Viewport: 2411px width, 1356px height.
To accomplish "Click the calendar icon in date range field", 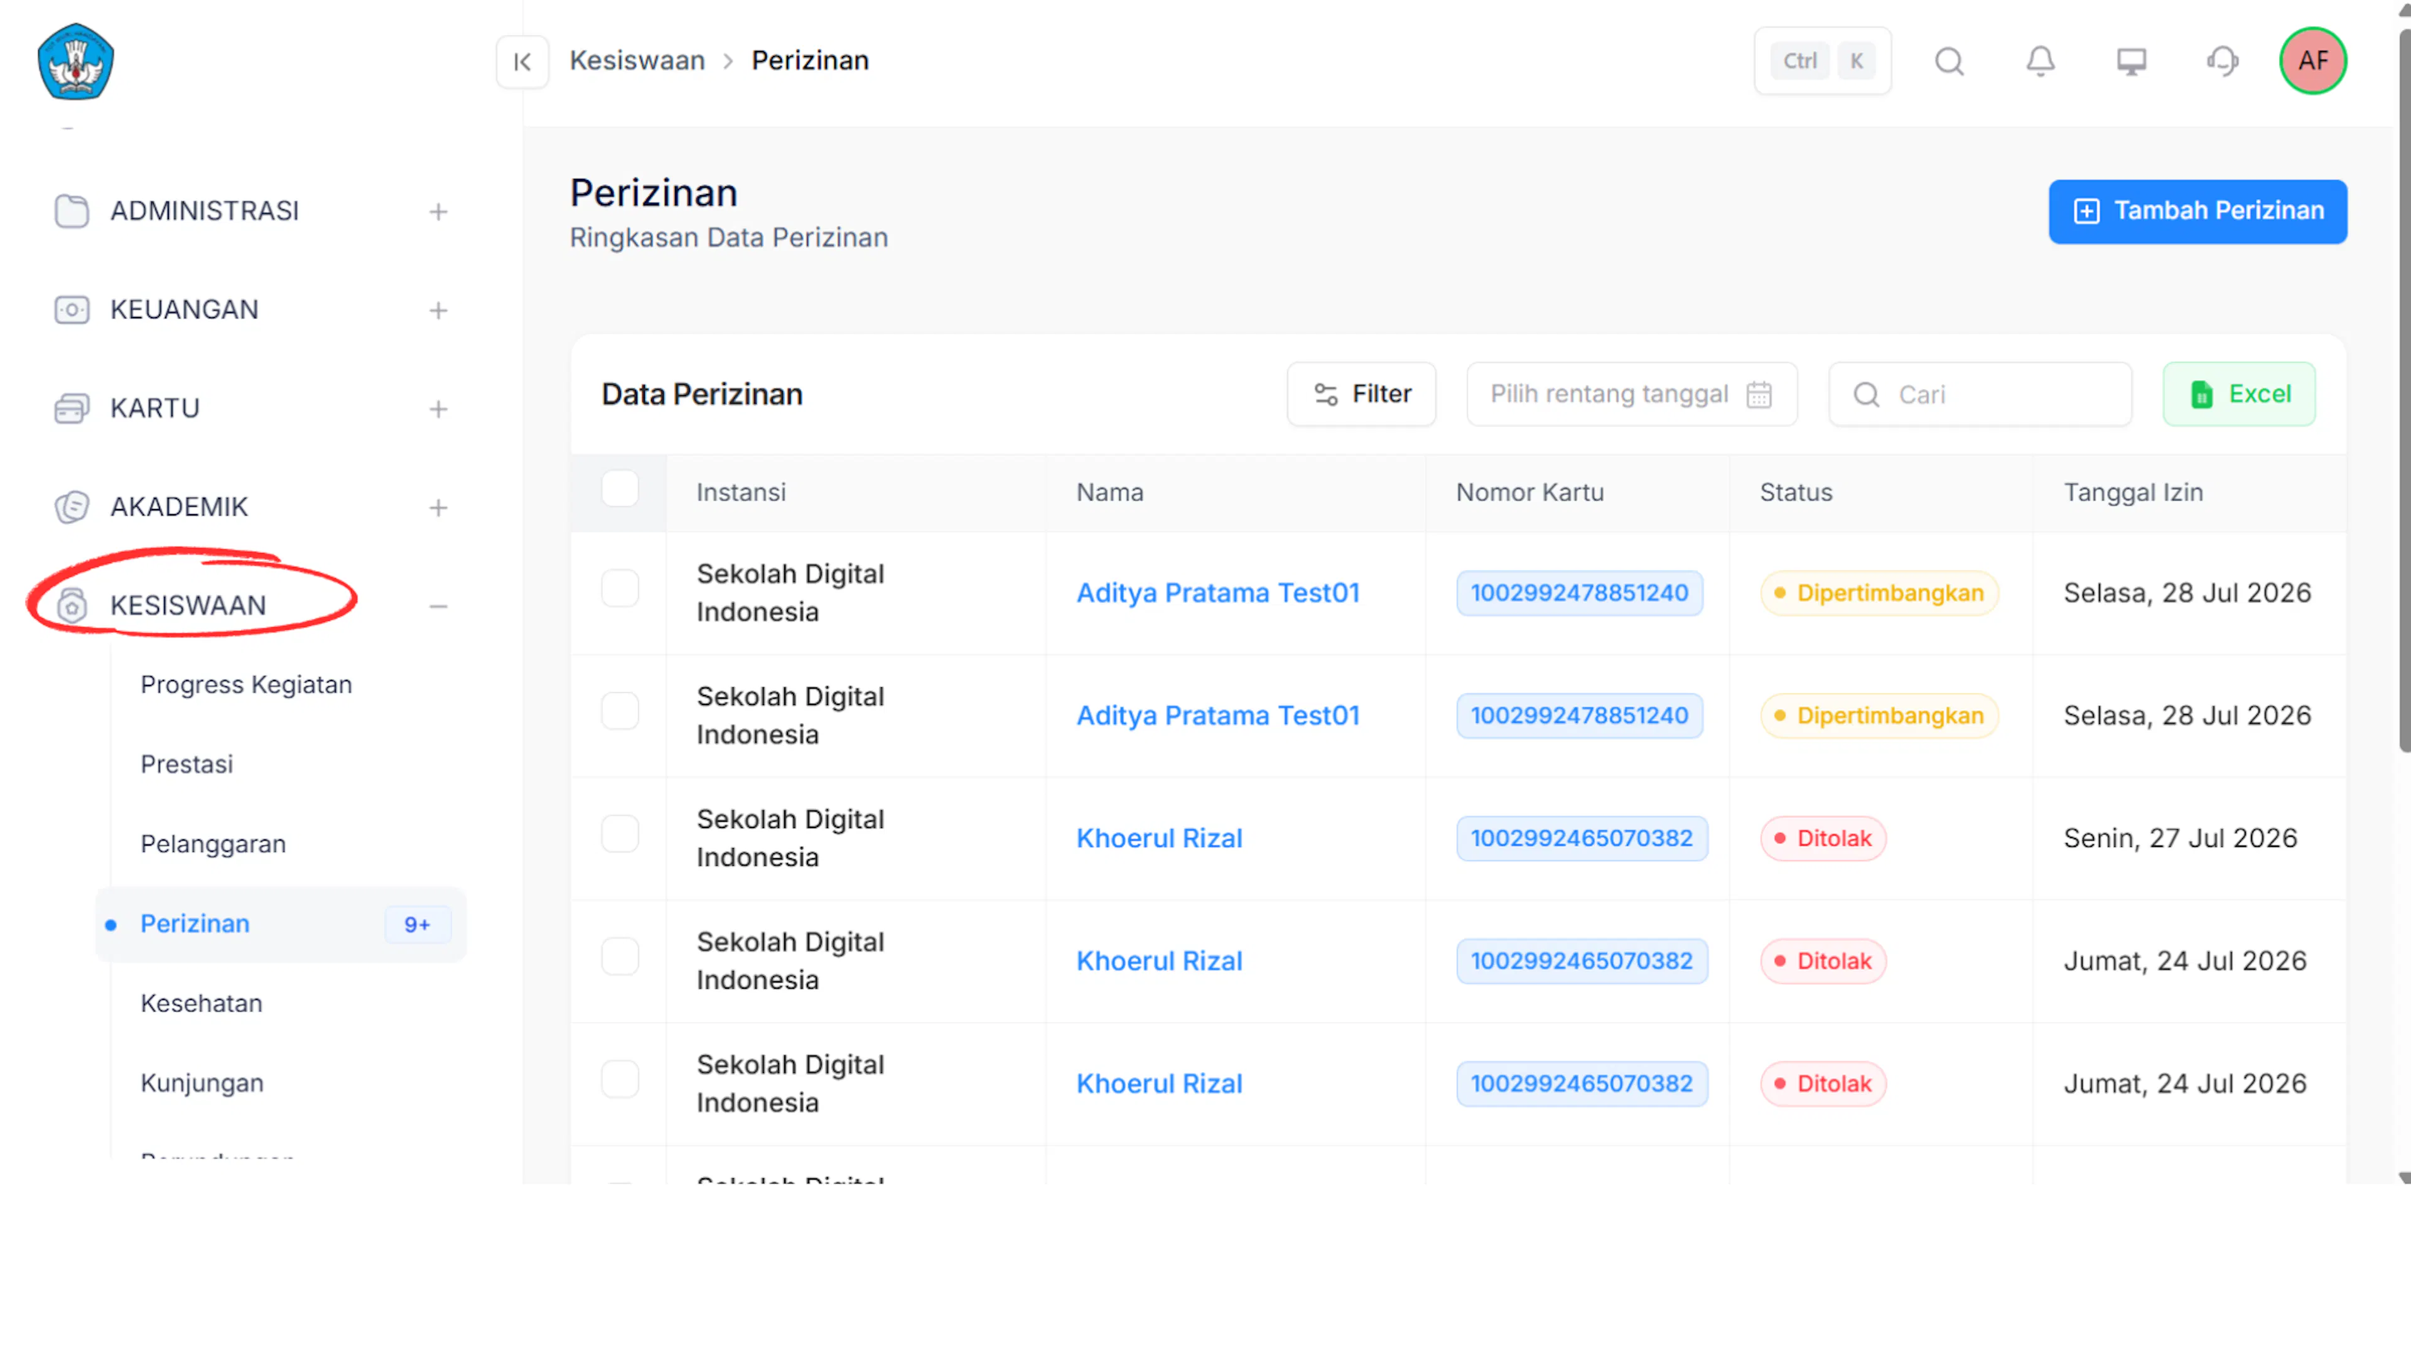I will tap(1759, 395).
